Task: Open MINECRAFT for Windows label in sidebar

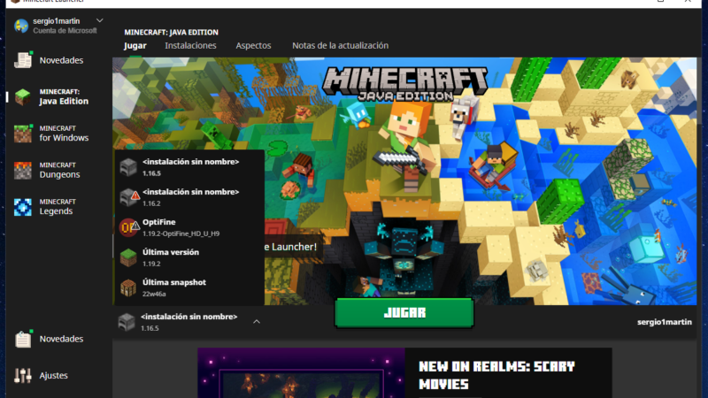Action: [x=64, y=134]
